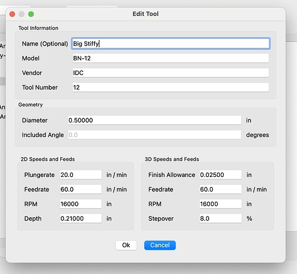Screen dimensions: 297x274
Task: Select the Model field containing BN-12
Action: pyautogui.click(x=170, y=58)
